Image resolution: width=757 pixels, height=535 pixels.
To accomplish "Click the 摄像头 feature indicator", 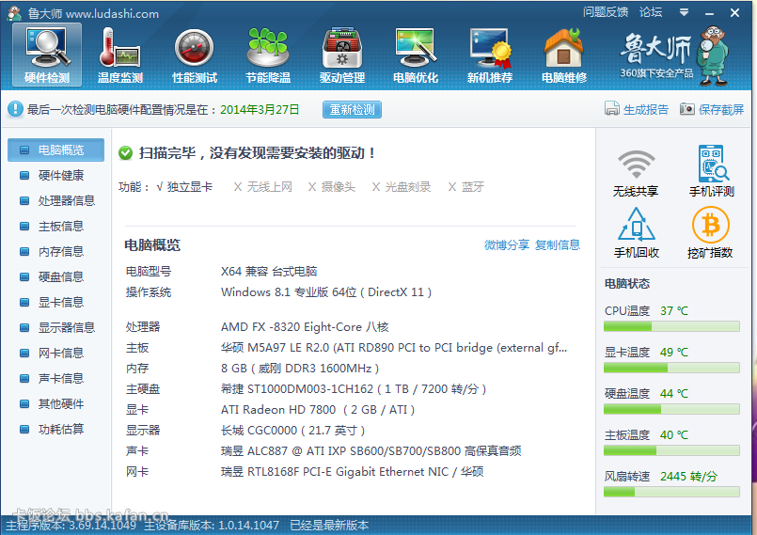I will [332, 187].
